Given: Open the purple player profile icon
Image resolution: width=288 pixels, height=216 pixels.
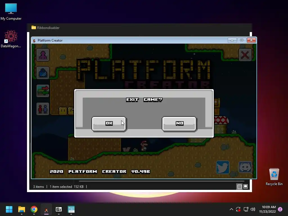Looking at the screenshot, I should pyautogui.click(x=43, y=55).
